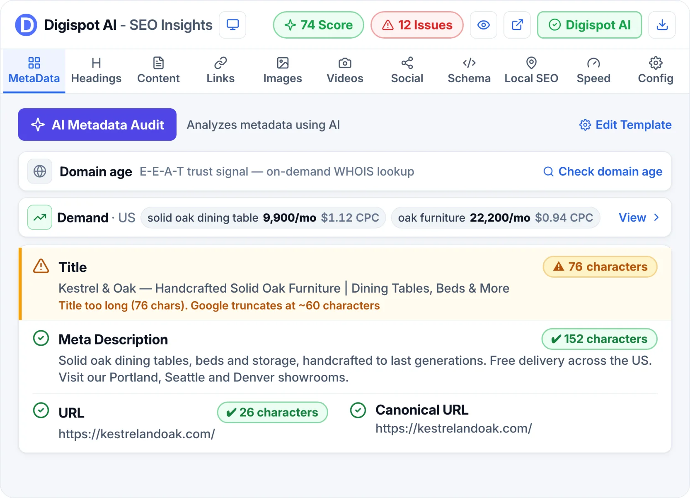
Task: Open the Speed tab
Action: pyautogui.click(x=593, y=71)
